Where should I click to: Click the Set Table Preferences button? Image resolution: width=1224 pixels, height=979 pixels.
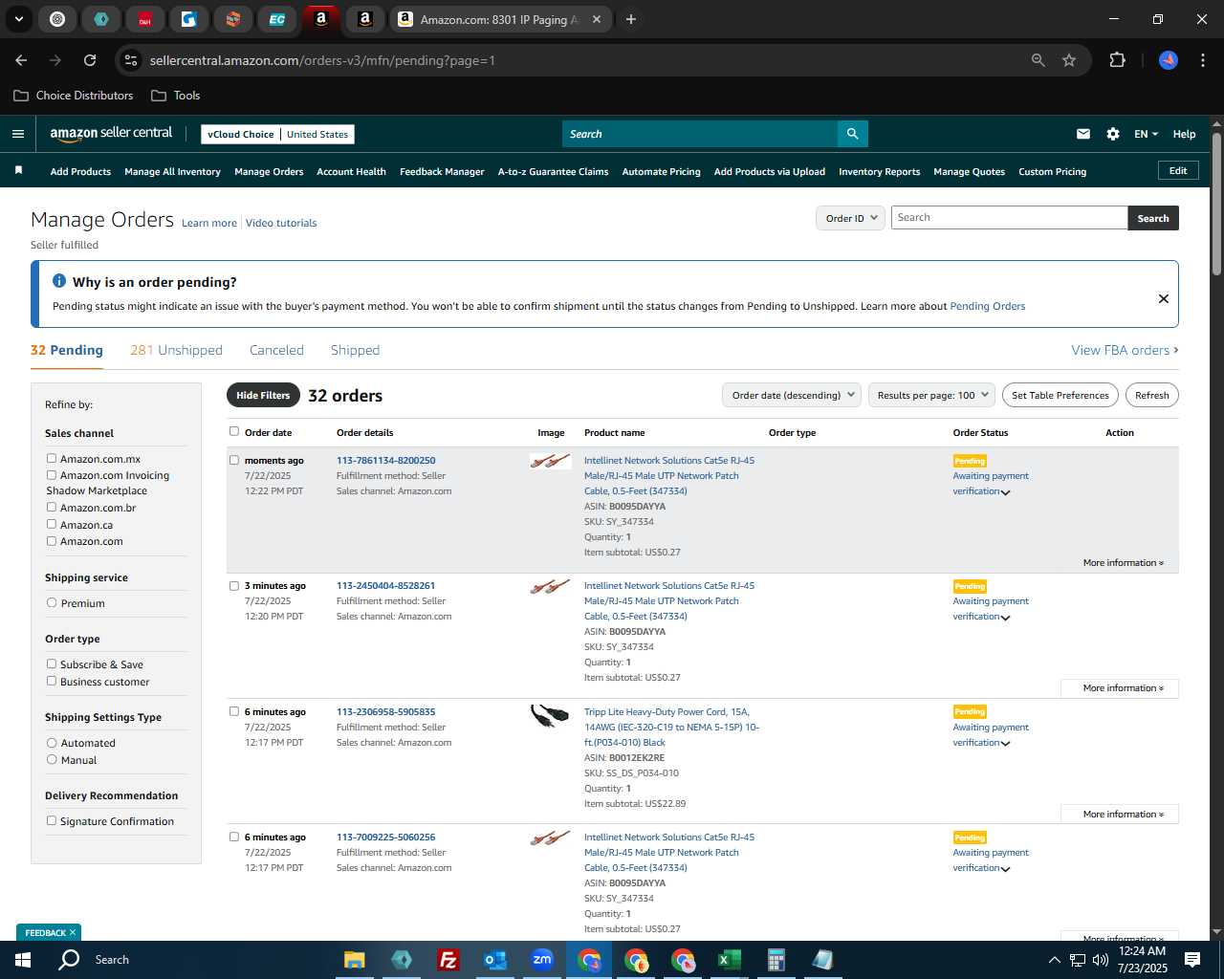[1060, 395]
